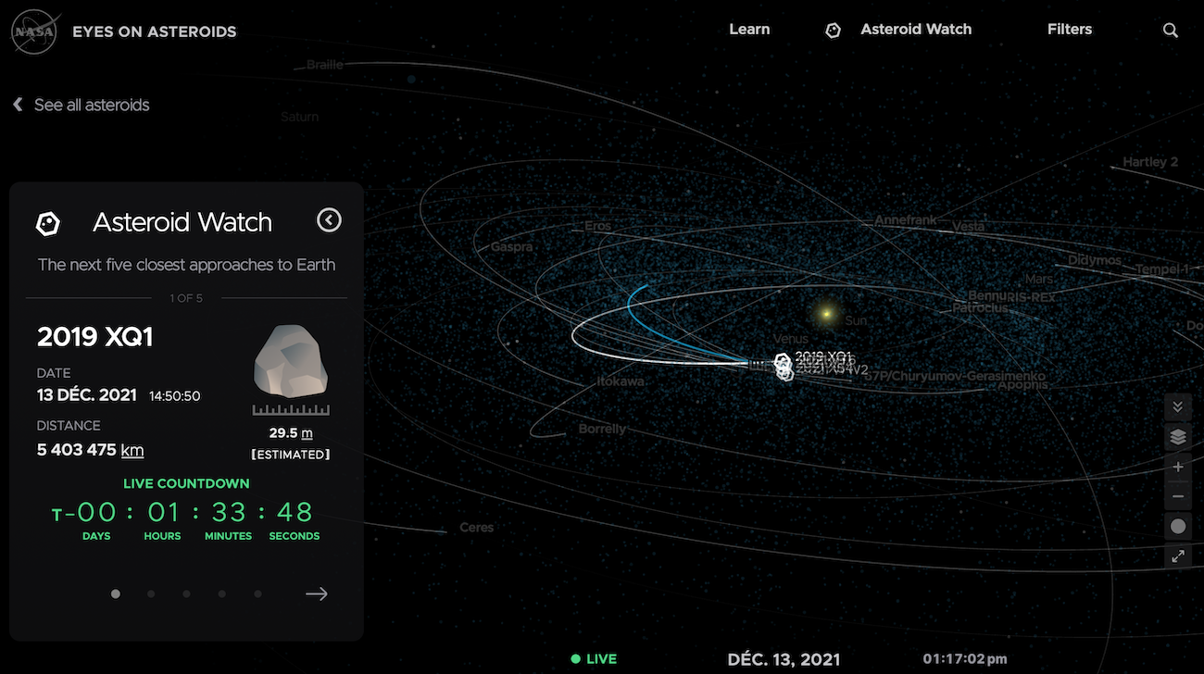Click the 2019 XQ1 heading in panel
The width and height of the screenshot is (1204, 674).
(x=95, y=337)
